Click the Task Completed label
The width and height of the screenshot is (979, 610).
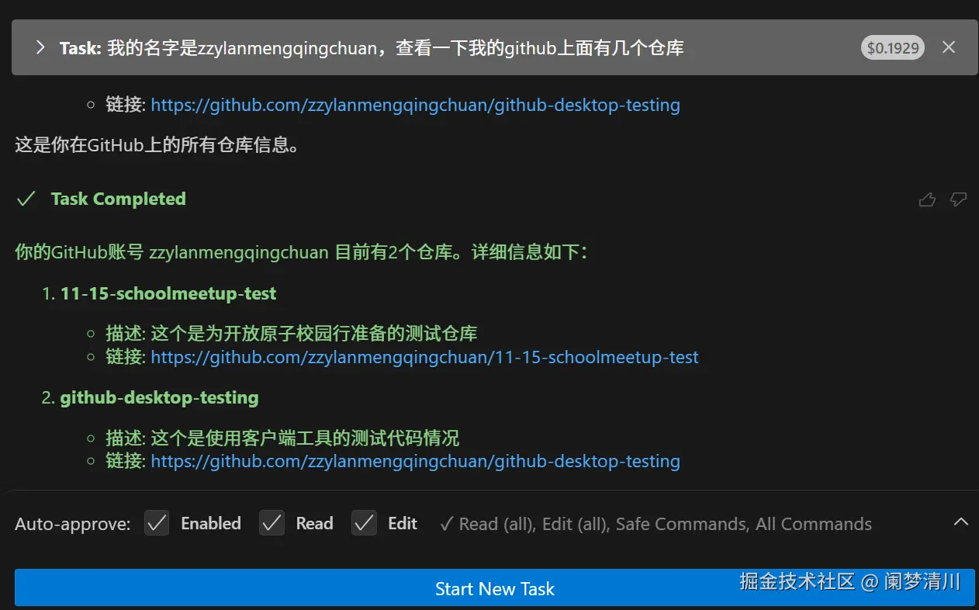coord(119,199)
